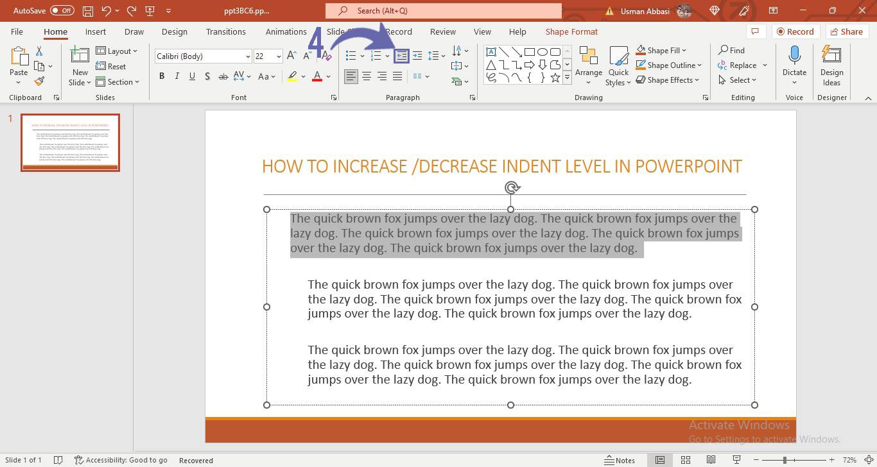Click the Save icon in title bar
Viewport: 877px width, 467px height.
pos(88,11)
